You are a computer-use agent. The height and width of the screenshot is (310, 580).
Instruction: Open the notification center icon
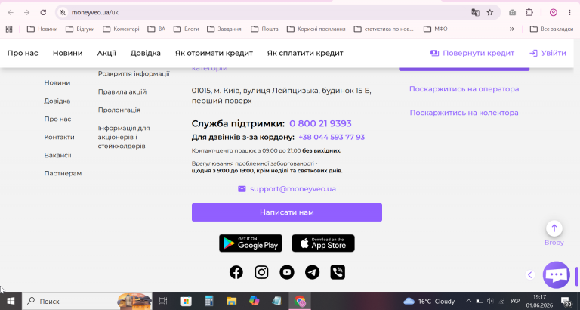[x=566, y=301]
